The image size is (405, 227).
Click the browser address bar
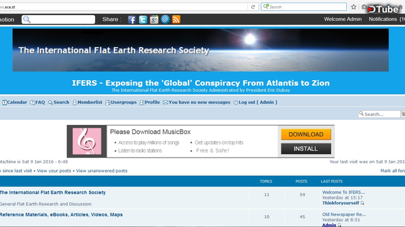click(123, 7)
